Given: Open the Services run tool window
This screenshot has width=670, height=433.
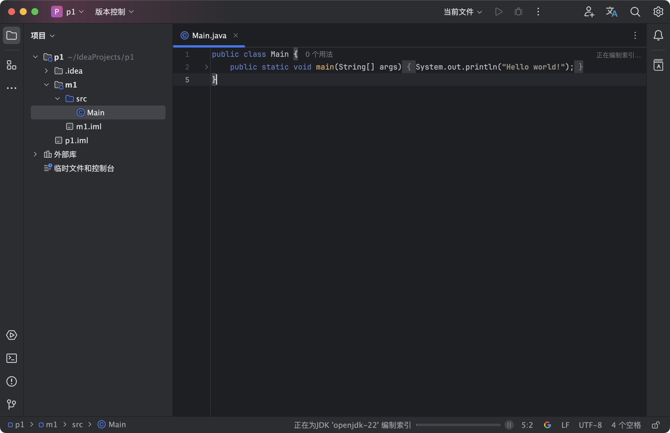Looking at the screenshot, I should coord(12,335).
